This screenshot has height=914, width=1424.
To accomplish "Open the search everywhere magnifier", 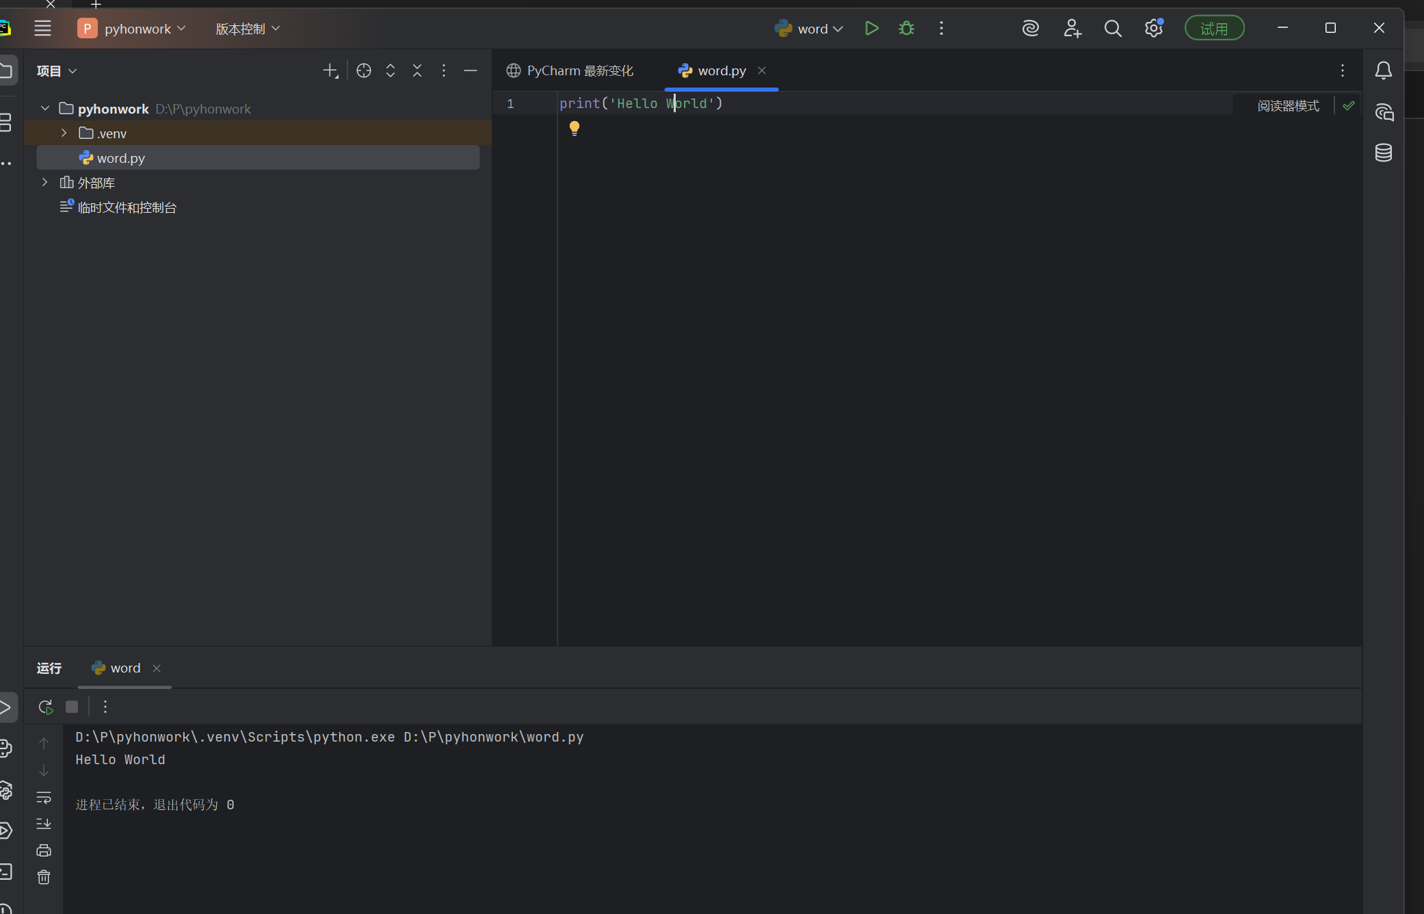I will click(x=1113, y=29).
